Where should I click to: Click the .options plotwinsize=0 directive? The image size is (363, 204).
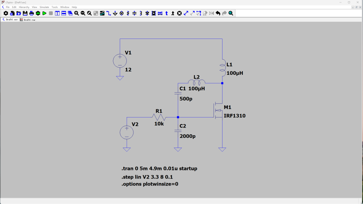tap(150, 184)
